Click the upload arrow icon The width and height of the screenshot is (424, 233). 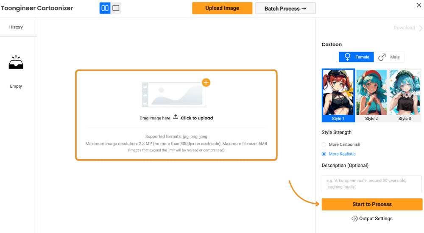[x=176, y=117]
